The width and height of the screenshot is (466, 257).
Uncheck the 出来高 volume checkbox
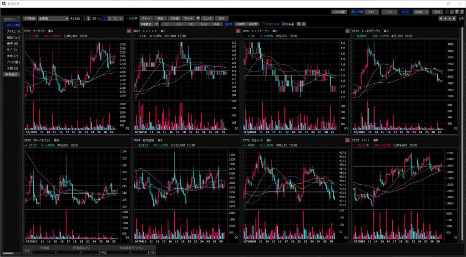[x=284, y=24]
